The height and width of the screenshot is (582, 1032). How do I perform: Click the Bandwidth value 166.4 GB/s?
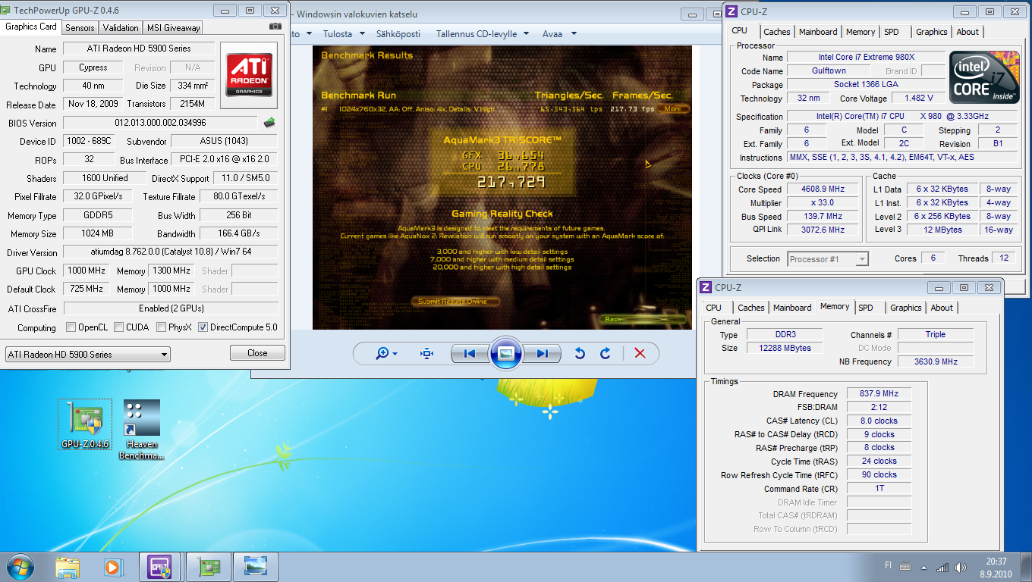click(239, 234)
